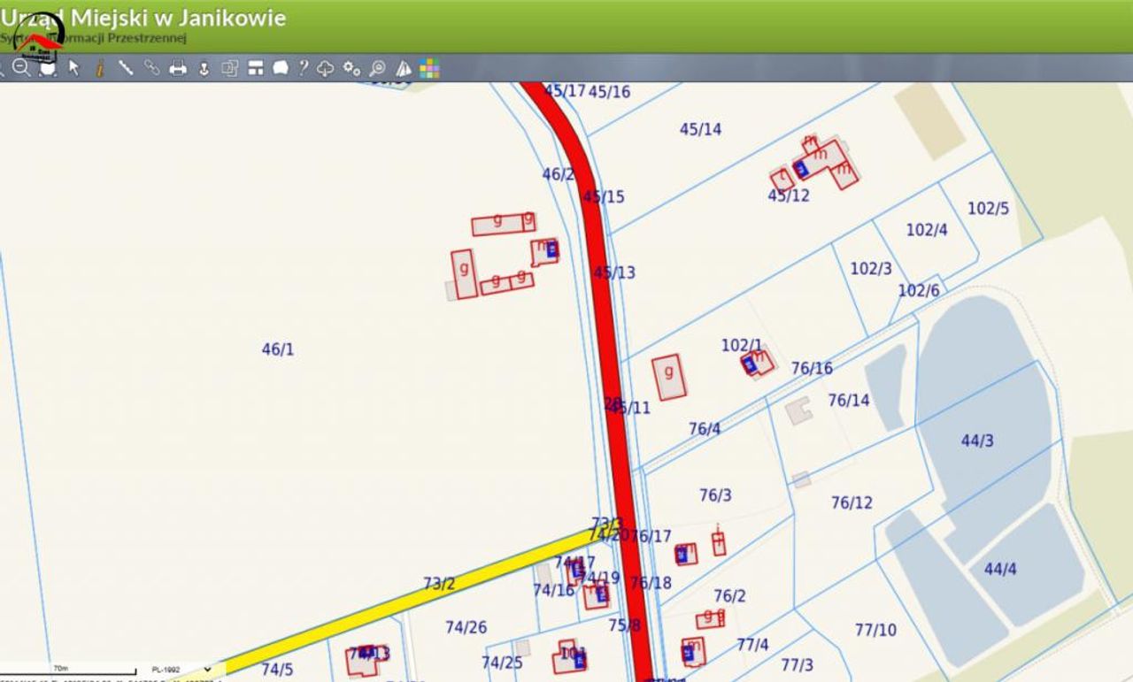Click the chain link icon
Screen dimensions: 1133x682
(151, 68)
